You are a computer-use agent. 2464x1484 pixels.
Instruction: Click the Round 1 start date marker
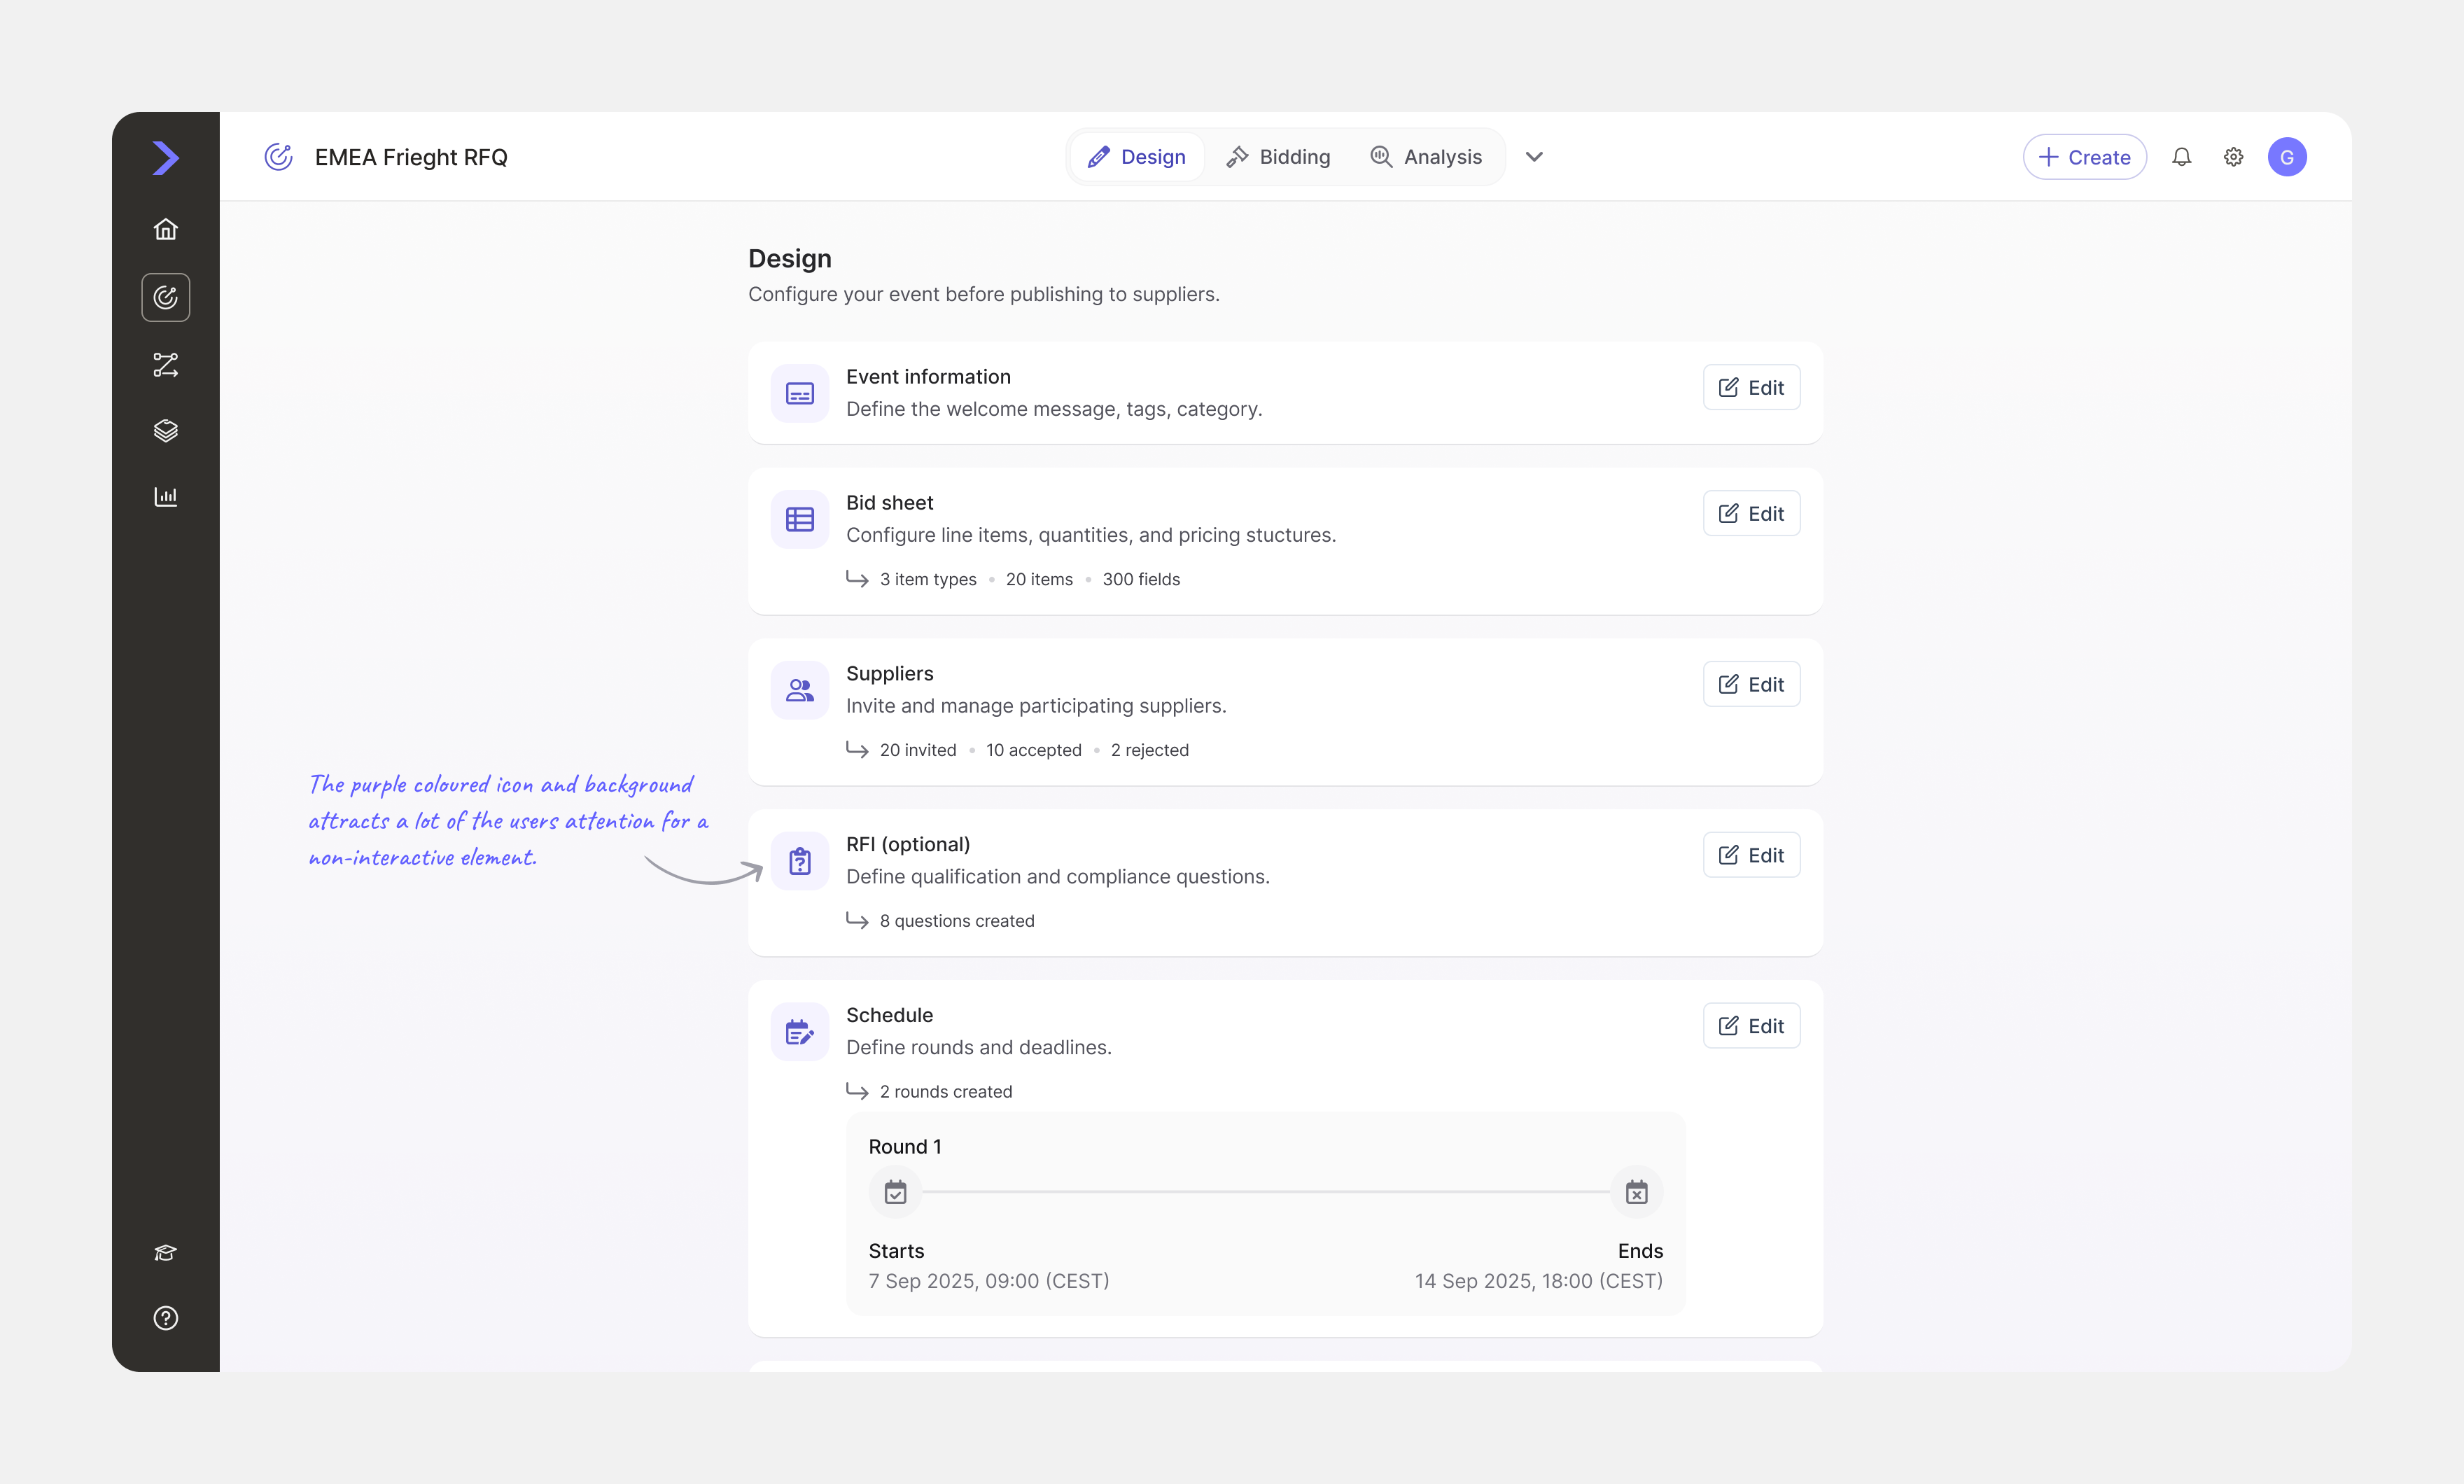click(x=895, y=1192)
